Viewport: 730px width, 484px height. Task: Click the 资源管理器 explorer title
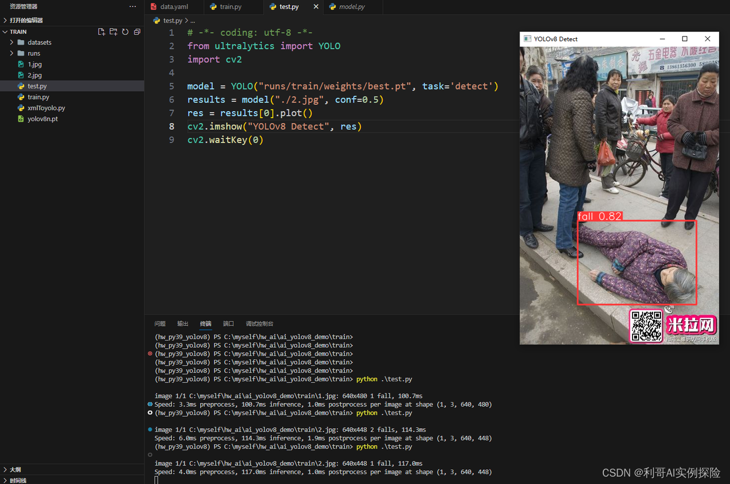(23, 7)
